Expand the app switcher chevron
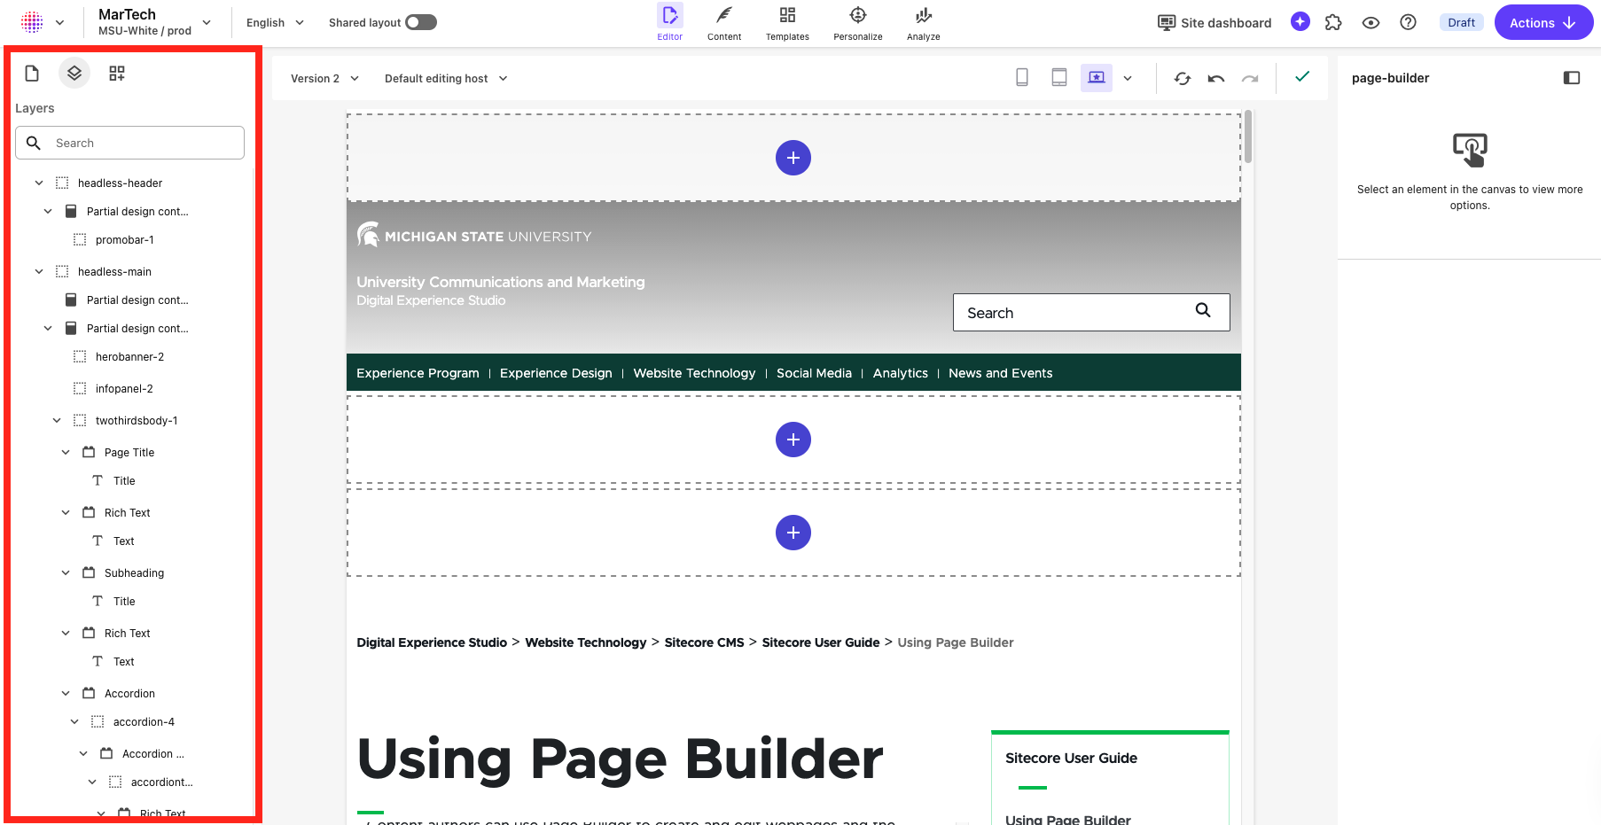Viewport: 1601px width, 825px height. [60, 22]
